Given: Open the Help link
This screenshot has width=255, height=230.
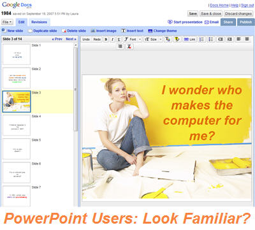Looking at the screenshot, I should click(235, 5).
